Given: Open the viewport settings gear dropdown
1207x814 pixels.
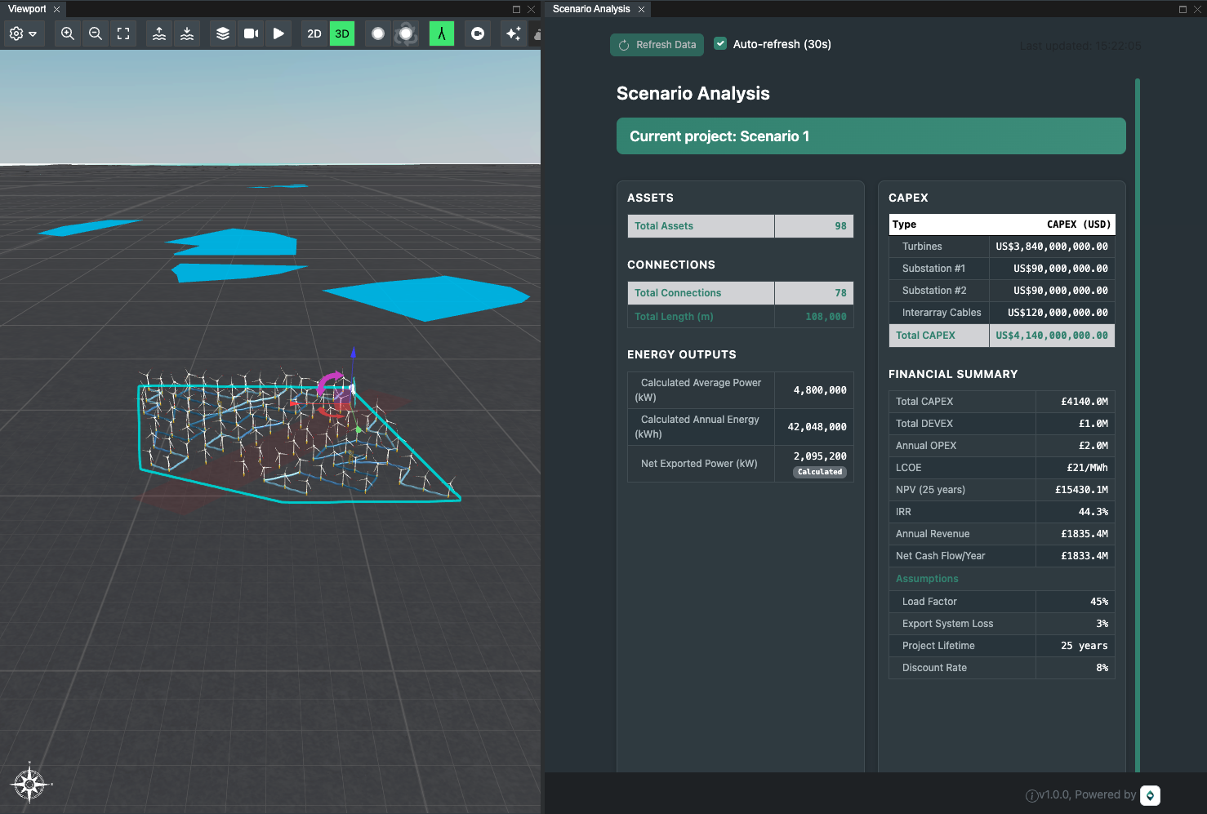Looking at the screenshot, I should pos(23,33).
